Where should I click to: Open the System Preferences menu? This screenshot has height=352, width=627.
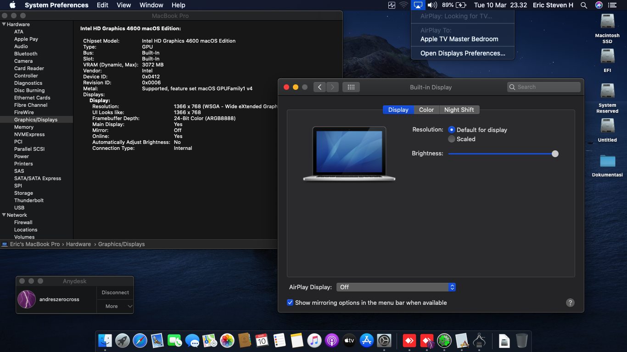[56, 5]
